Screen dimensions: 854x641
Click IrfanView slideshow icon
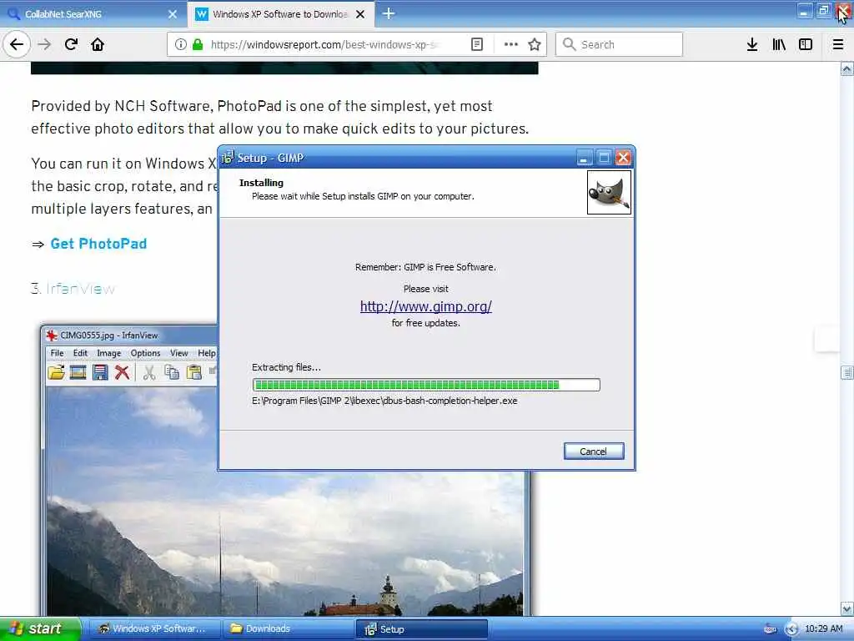(x=78, y=372)
